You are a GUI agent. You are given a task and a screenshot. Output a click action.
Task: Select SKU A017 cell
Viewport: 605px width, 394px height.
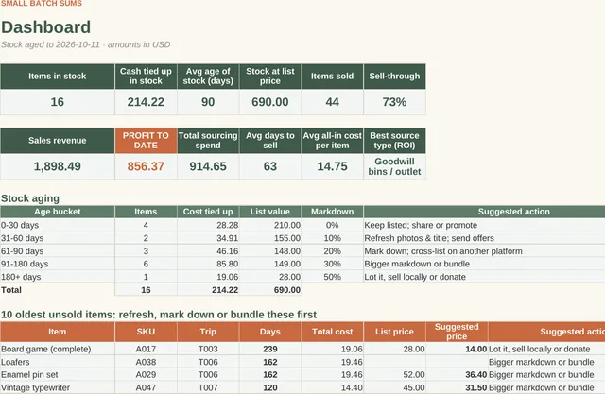point(146,350)
